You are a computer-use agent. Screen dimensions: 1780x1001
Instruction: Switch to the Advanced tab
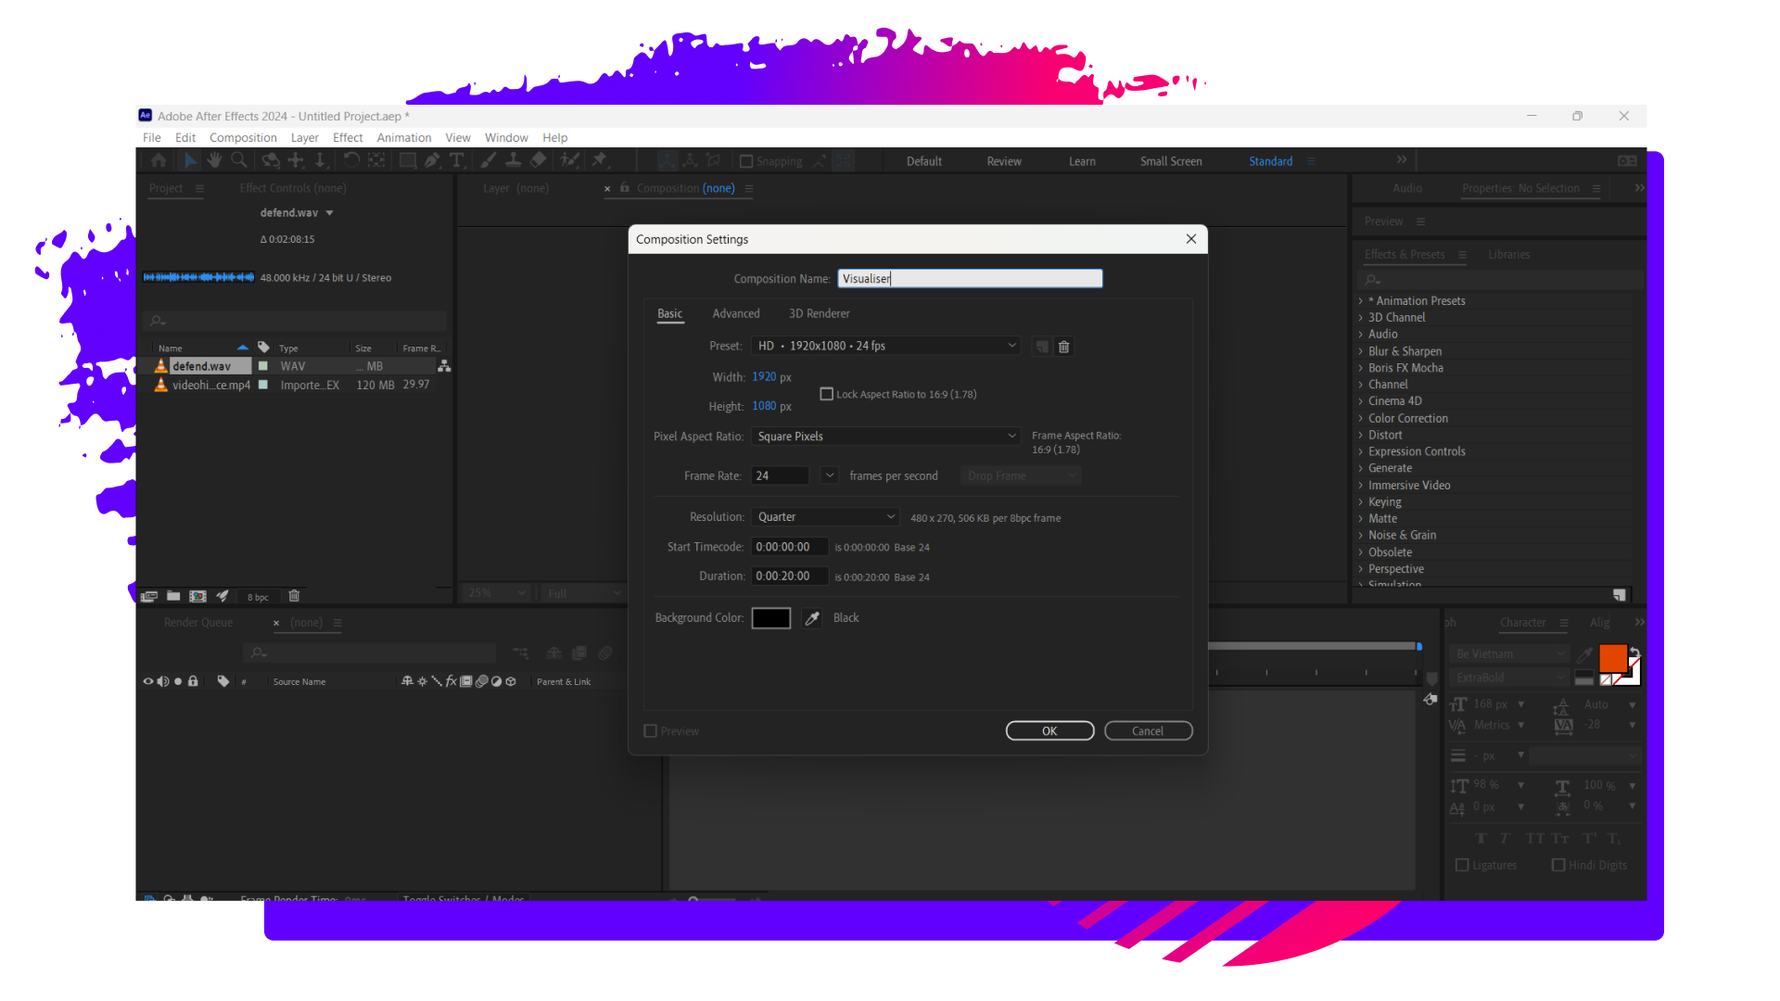pos(736,314)
